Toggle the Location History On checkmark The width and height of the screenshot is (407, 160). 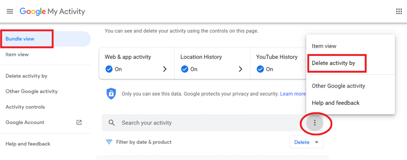pyautogui.click(x=184, y=69)
